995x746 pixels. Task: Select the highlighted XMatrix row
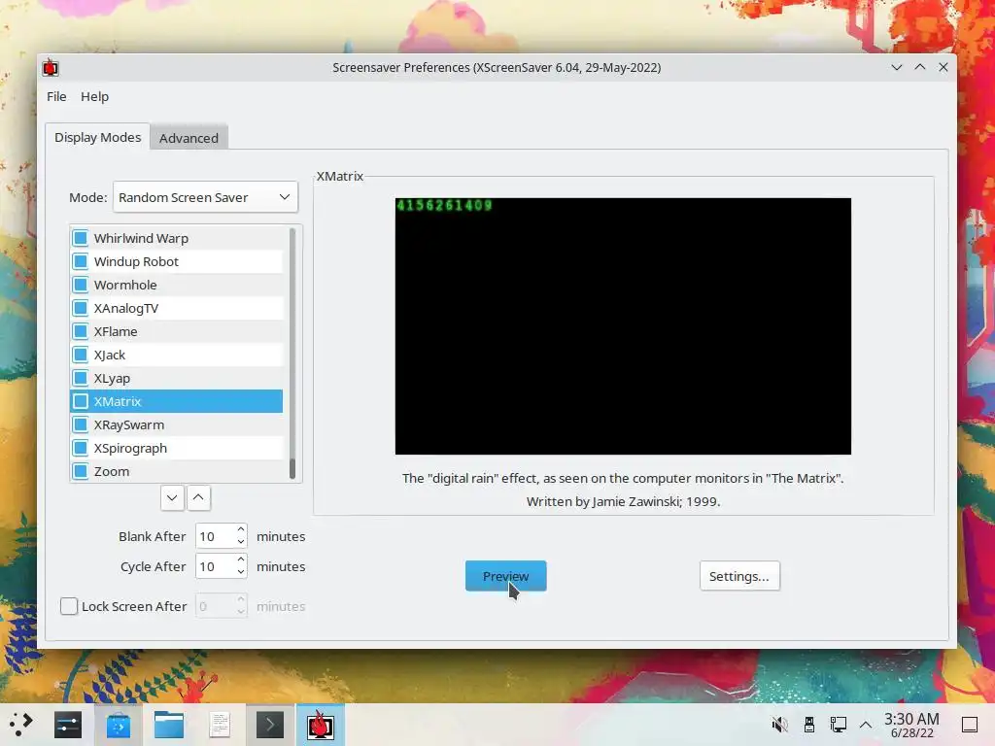(x=177, y=401)
